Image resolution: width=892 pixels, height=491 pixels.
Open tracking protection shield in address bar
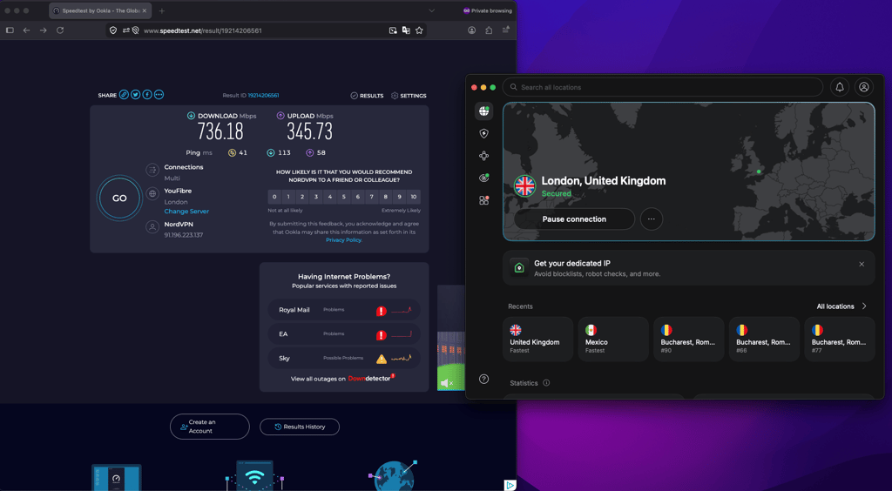(113, 30)
